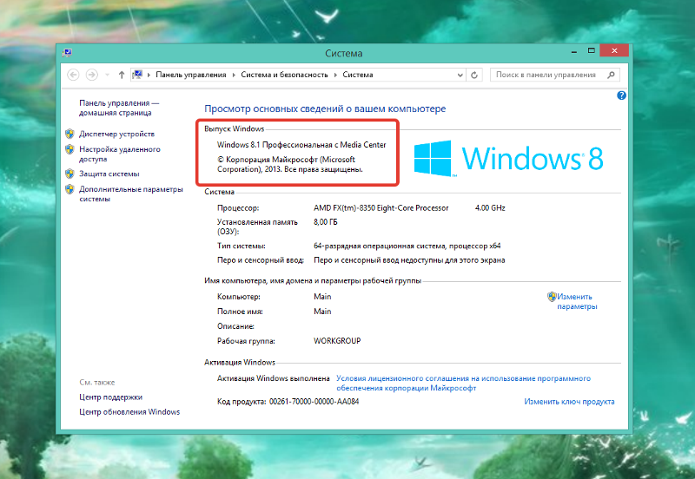The image size is (695, 479).
Task: Open the 'Панель управления' breadcrumb
Action: click(x=191, y=75)
